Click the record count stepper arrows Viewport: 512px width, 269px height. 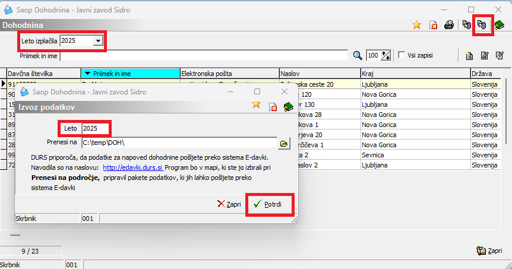pos(386,55)
